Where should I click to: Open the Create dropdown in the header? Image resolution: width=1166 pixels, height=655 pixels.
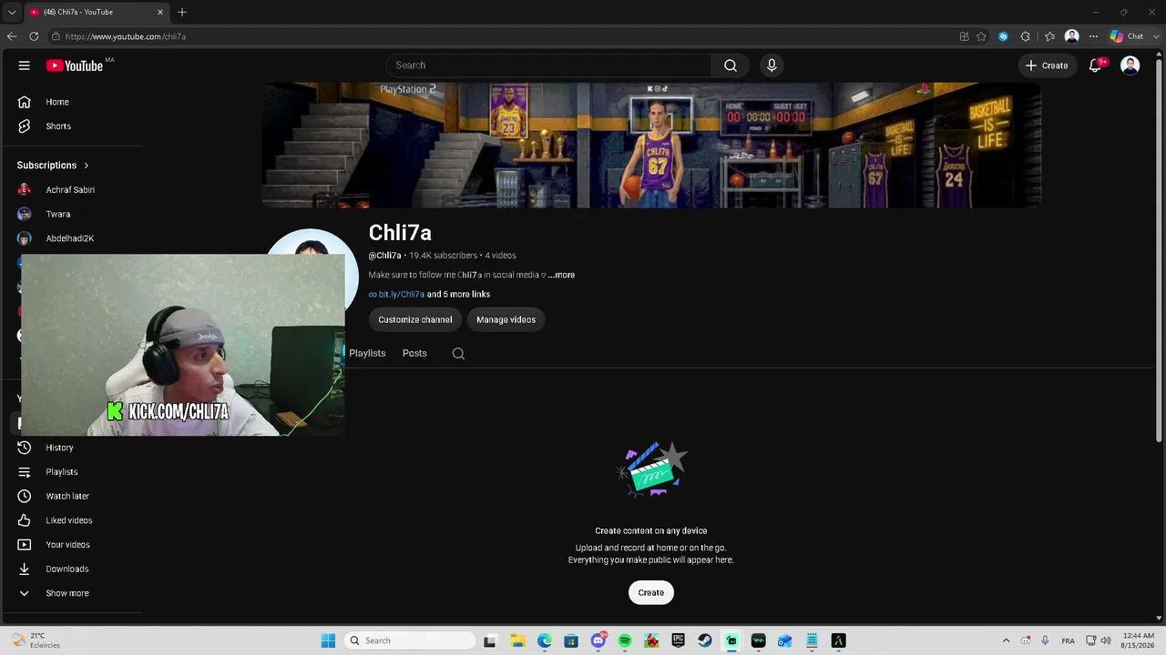pos(1047,65)
